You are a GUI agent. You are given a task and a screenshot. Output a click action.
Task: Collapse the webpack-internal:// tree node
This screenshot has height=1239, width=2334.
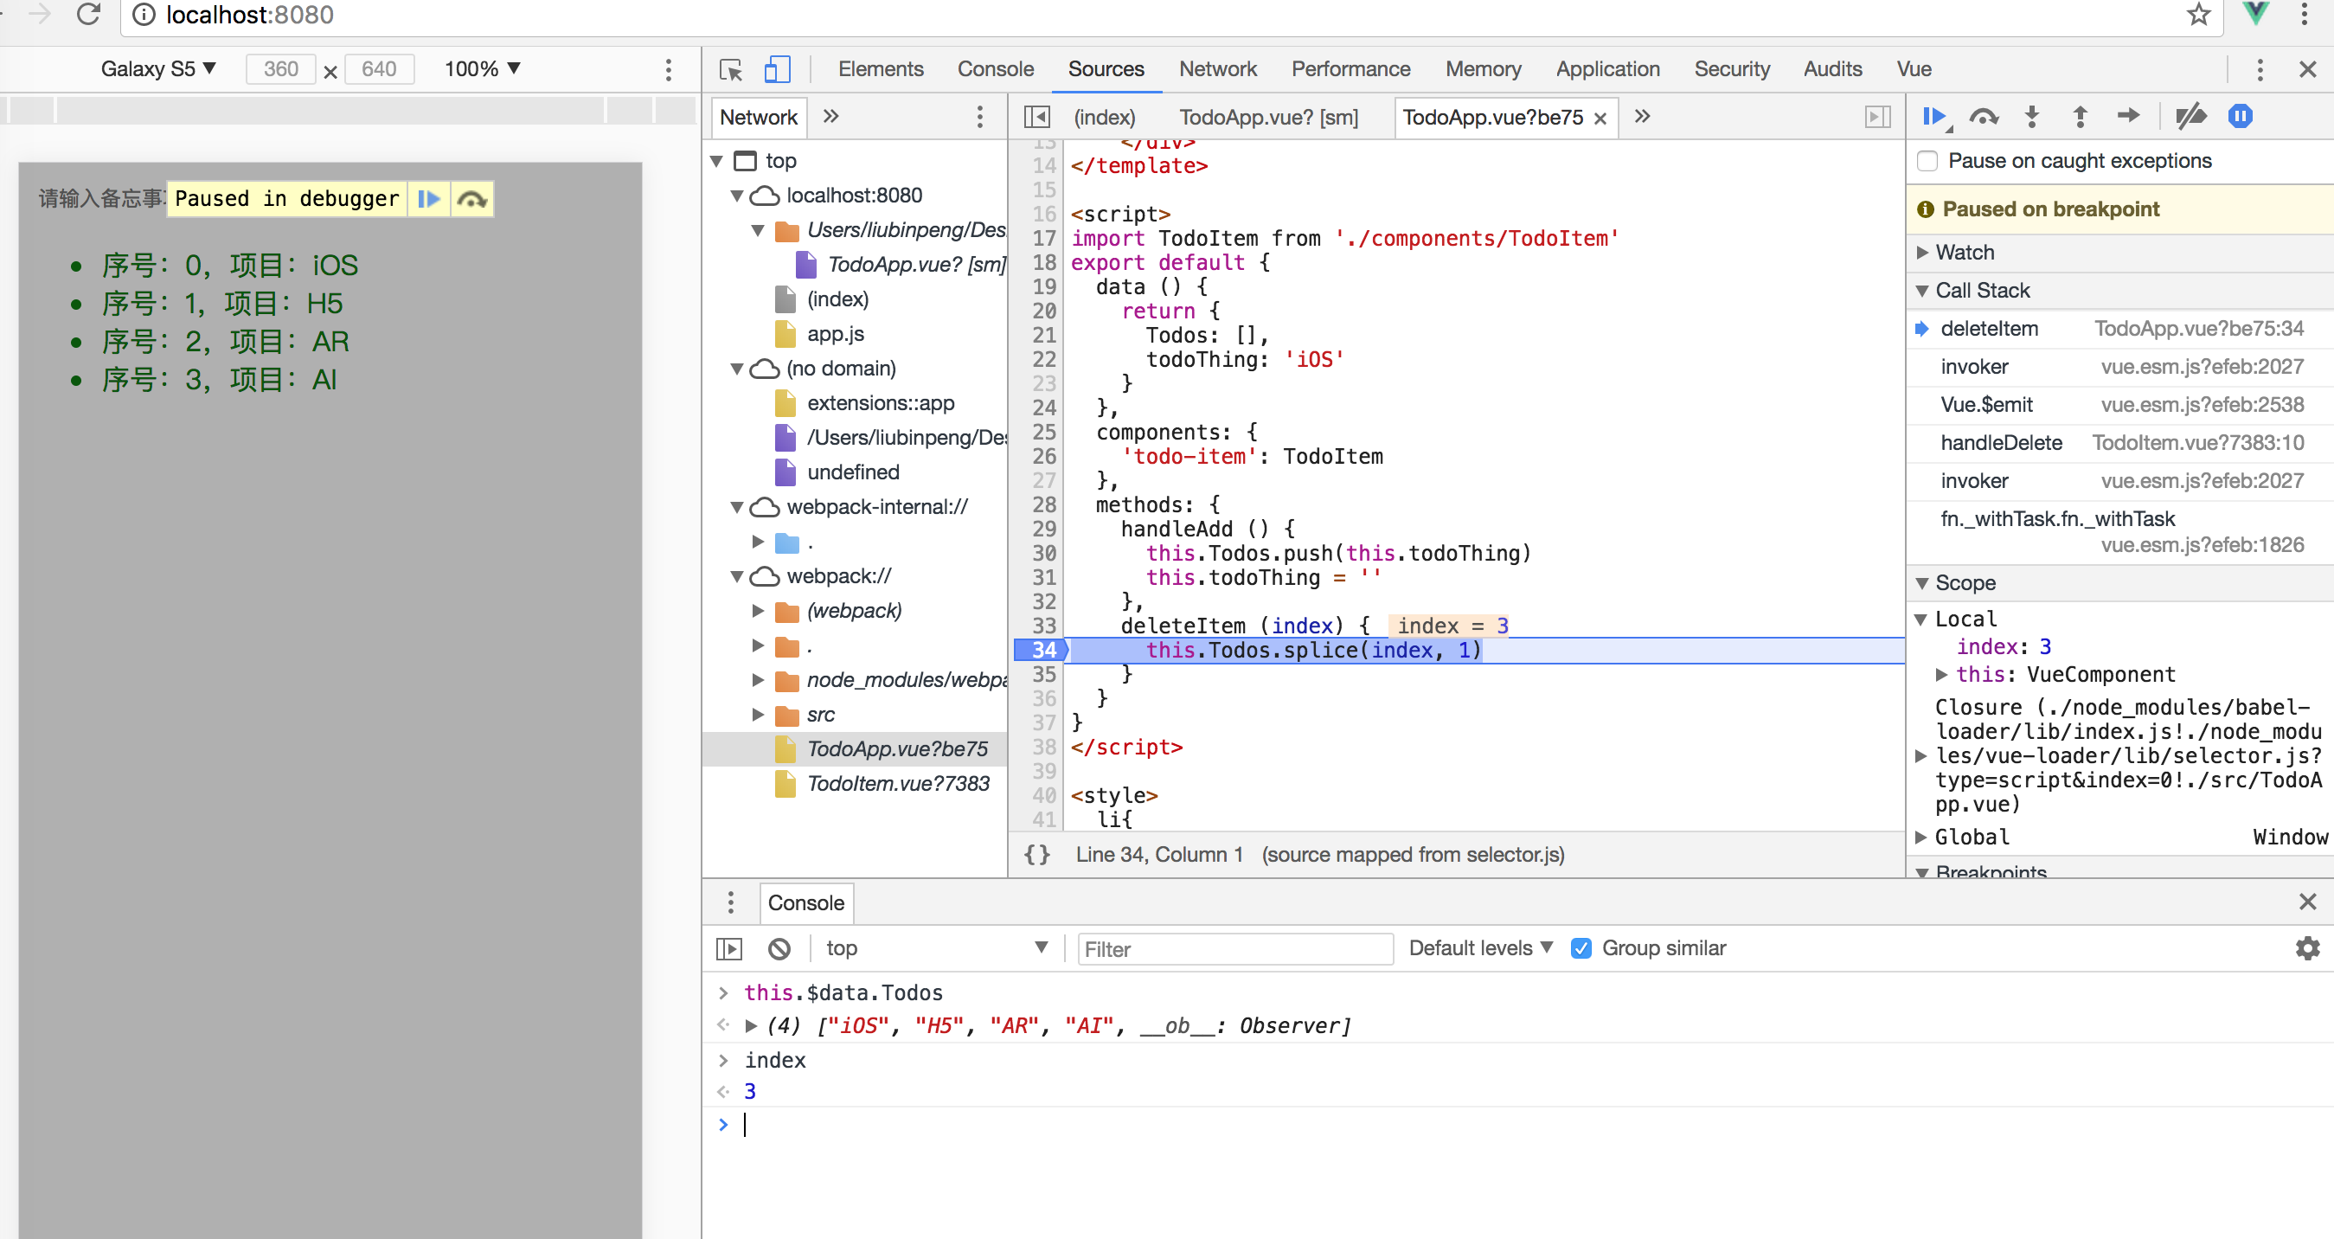(x=737, y=507)
